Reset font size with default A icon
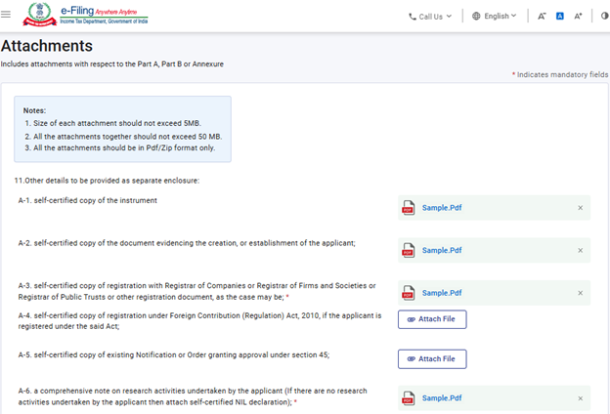The width and height of the screenshot is (610, 414). 560,17
